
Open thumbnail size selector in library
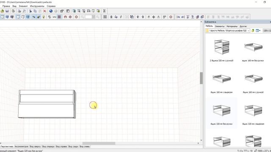[267, 30]
